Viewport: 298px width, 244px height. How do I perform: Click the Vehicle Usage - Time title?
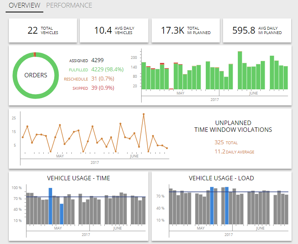(79, 178)
